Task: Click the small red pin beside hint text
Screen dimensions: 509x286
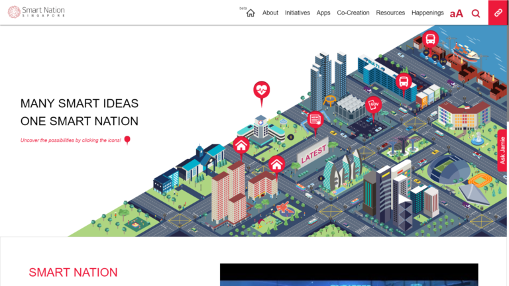Action: tap(127, 140)
